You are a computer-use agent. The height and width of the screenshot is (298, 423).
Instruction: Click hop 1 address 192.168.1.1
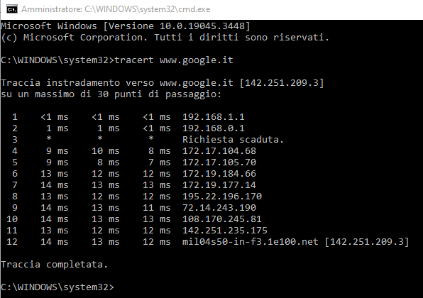click(x=214, y=117)
